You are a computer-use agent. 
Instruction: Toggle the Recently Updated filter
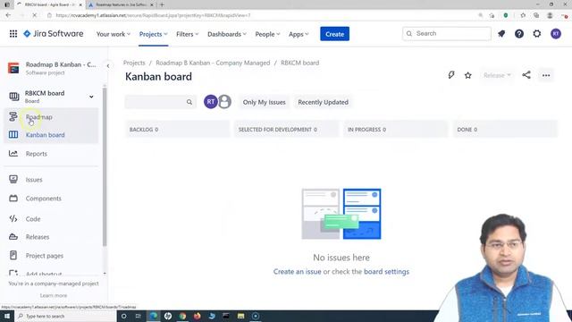pyautogui.click(x=323, y=102)
